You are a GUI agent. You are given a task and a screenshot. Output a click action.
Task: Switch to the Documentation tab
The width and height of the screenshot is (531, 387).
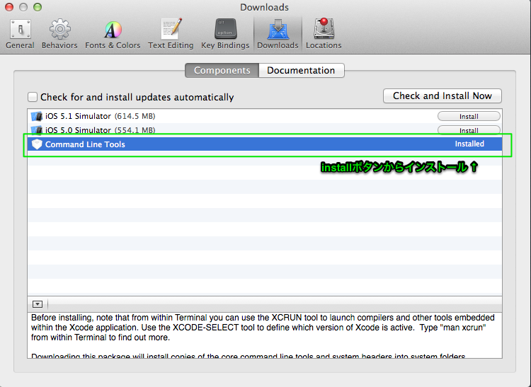tap(302, 70)
